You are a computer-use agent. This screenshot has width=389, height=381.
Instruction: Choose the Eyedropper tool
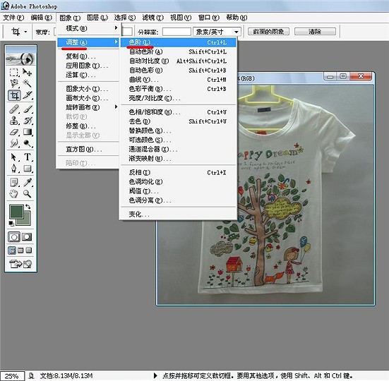(28, 183)
